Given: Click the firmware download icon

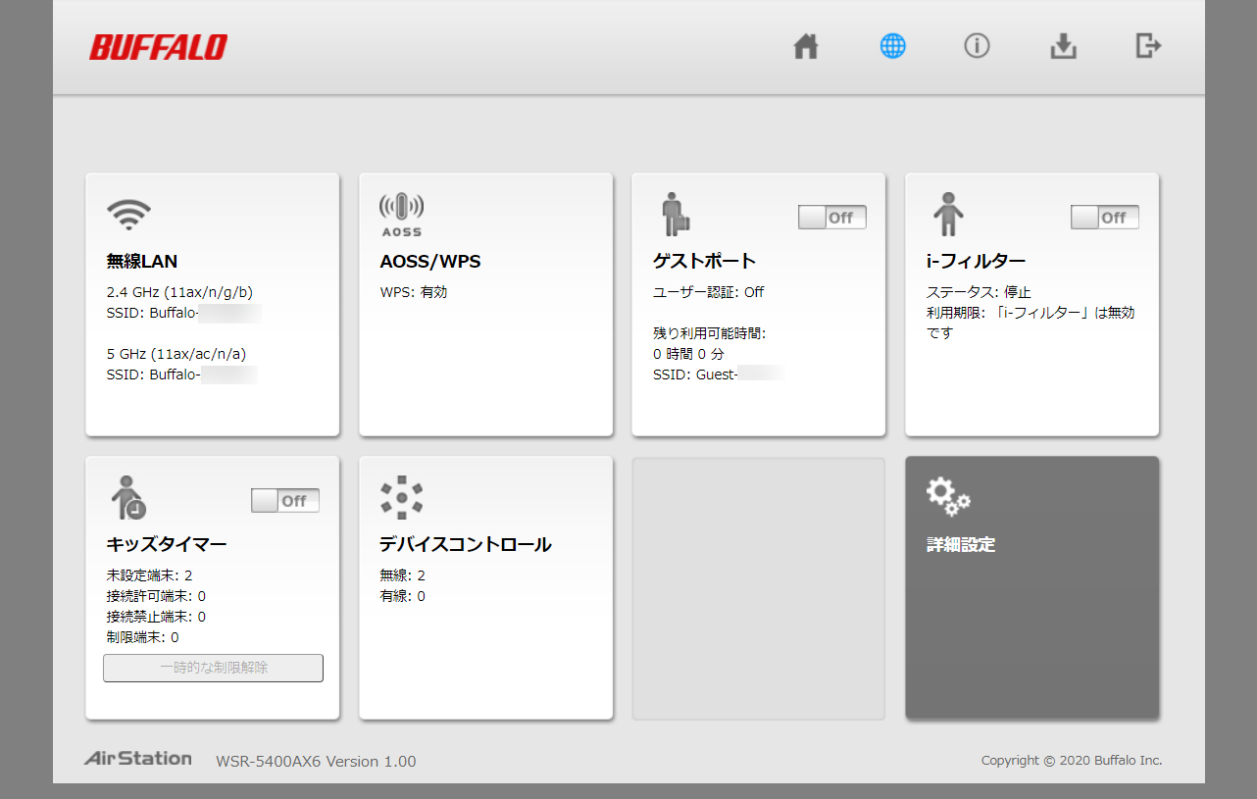Looking at the screenshot, I should (1063, 46).
